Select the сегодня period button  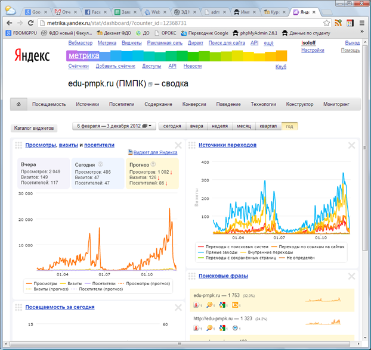pos(172,126)
